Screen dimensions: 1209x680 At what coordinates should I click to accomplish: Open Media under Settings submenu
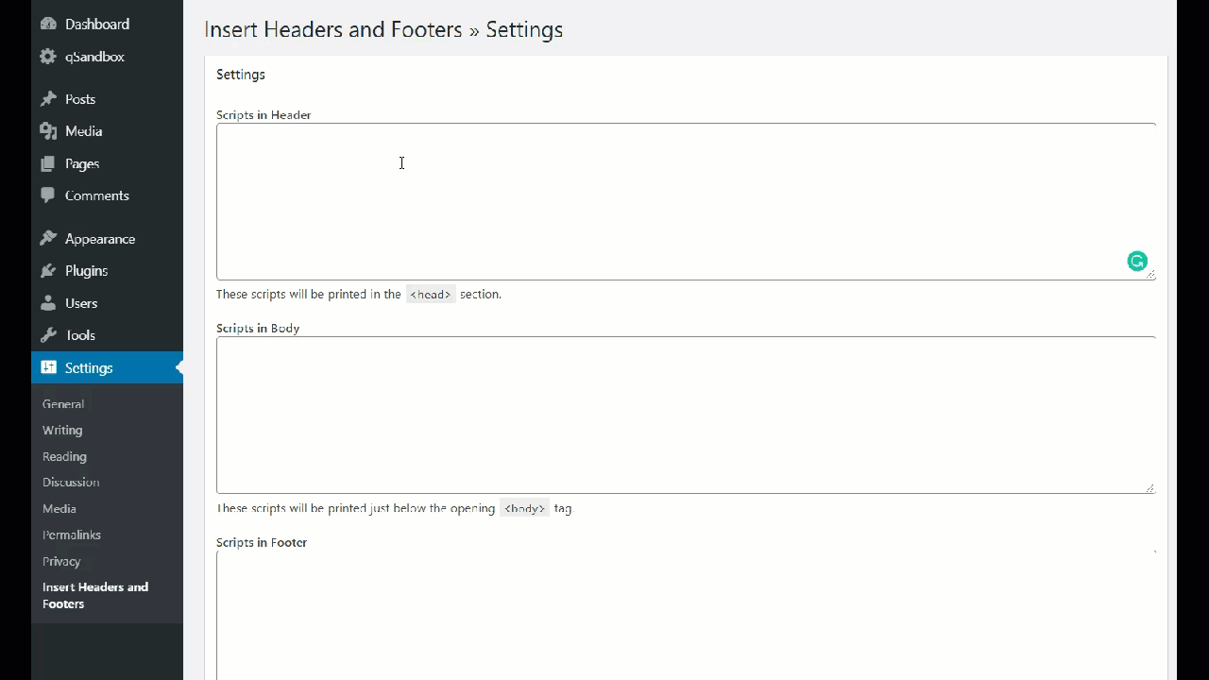pos(60,509)
